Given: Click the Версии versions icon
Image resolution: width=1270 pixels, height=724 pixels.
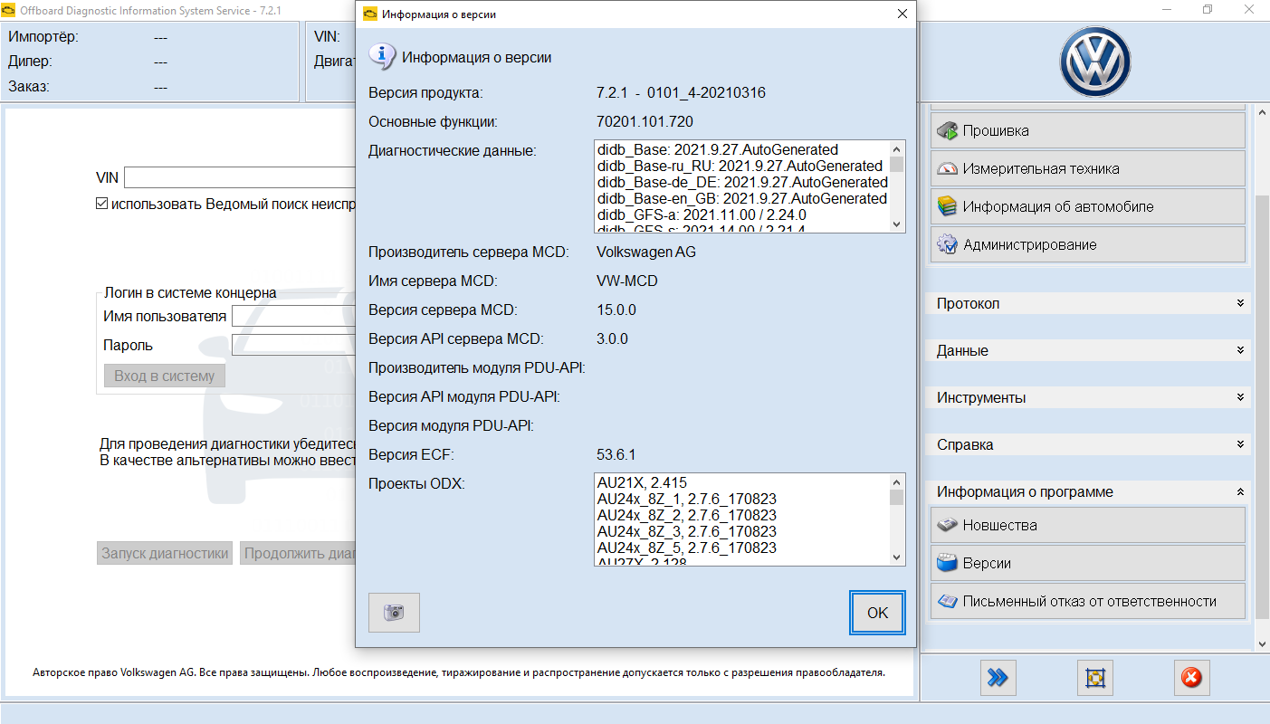Looking at the screenshot, I should pyautogui.click(x=947, y=563).
